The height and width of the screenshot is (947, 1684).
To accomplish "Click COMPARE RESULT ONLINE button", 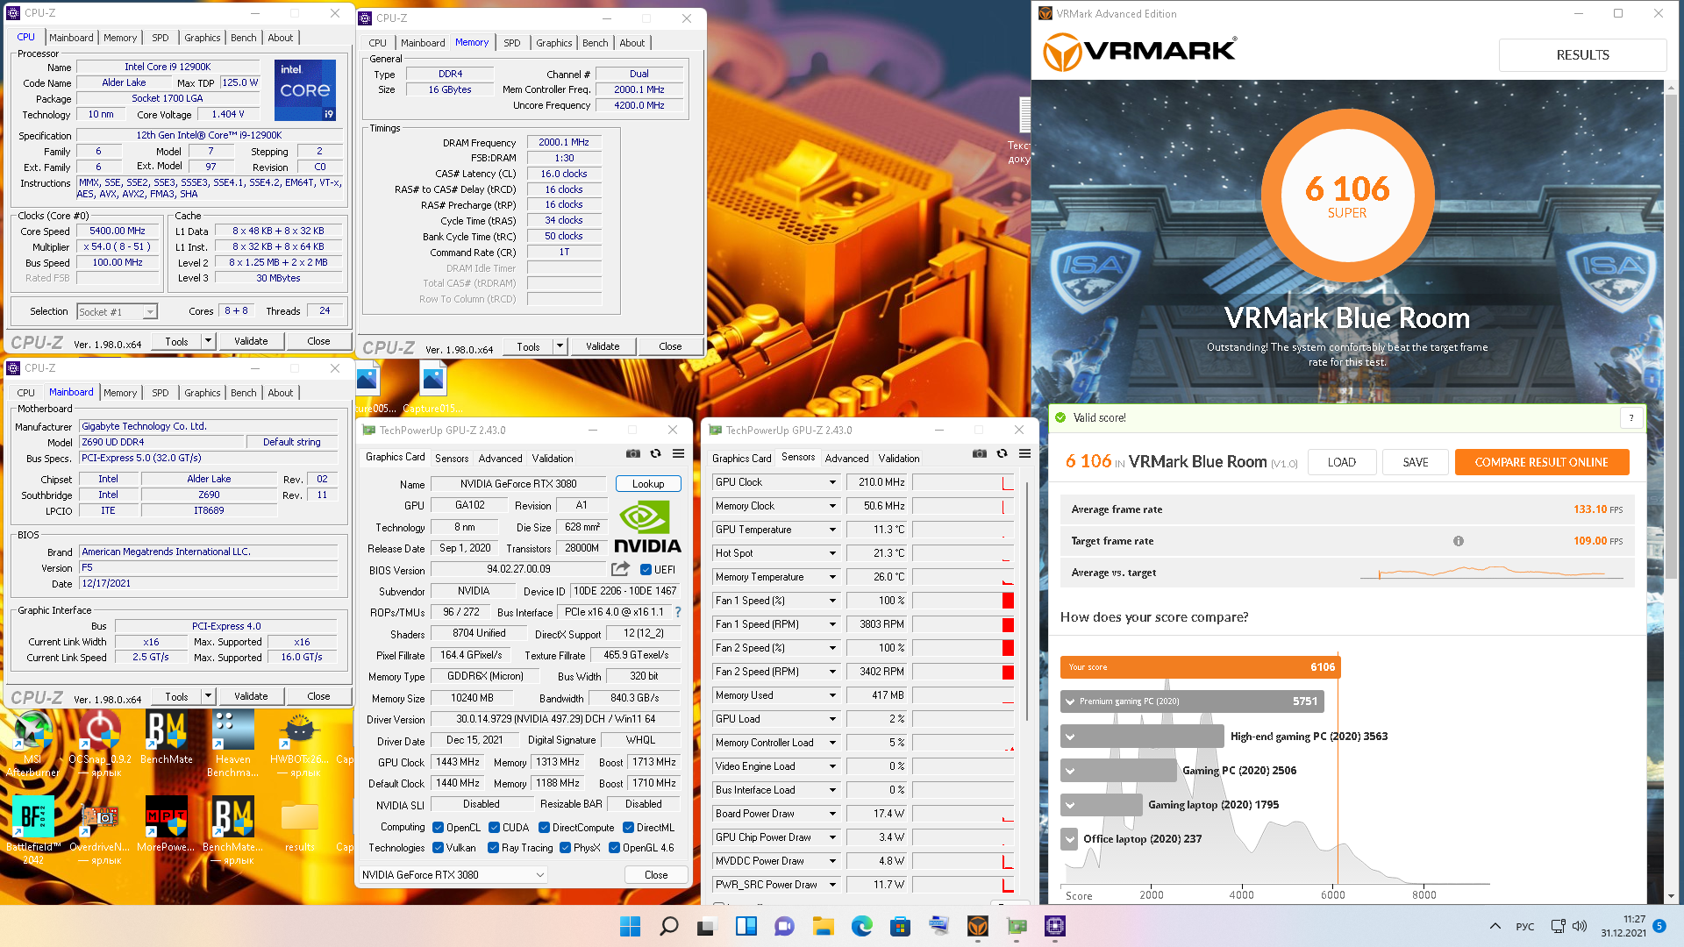I will tap(1541, 462).
